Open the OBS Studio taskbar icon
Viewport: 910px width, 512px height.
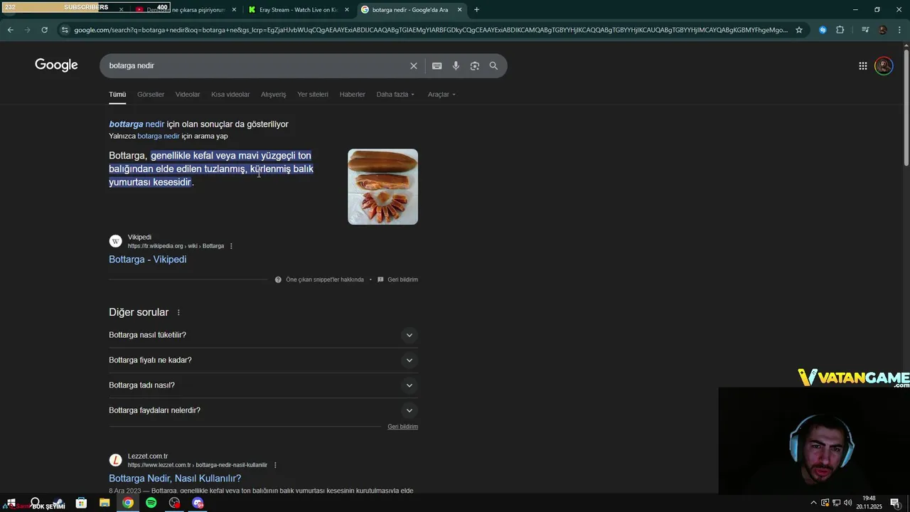[174, 503]
